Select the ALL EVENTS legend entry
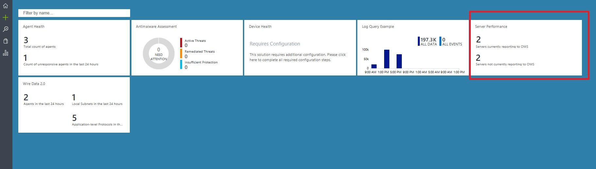Screen dimensions: 596x169 pyautogui.click(x=451, y=42)
